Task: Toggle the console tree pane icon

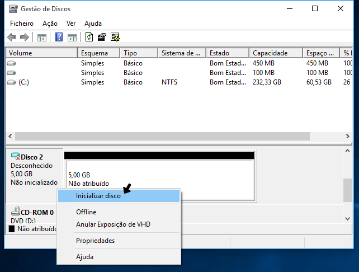Action: [42, 37]
